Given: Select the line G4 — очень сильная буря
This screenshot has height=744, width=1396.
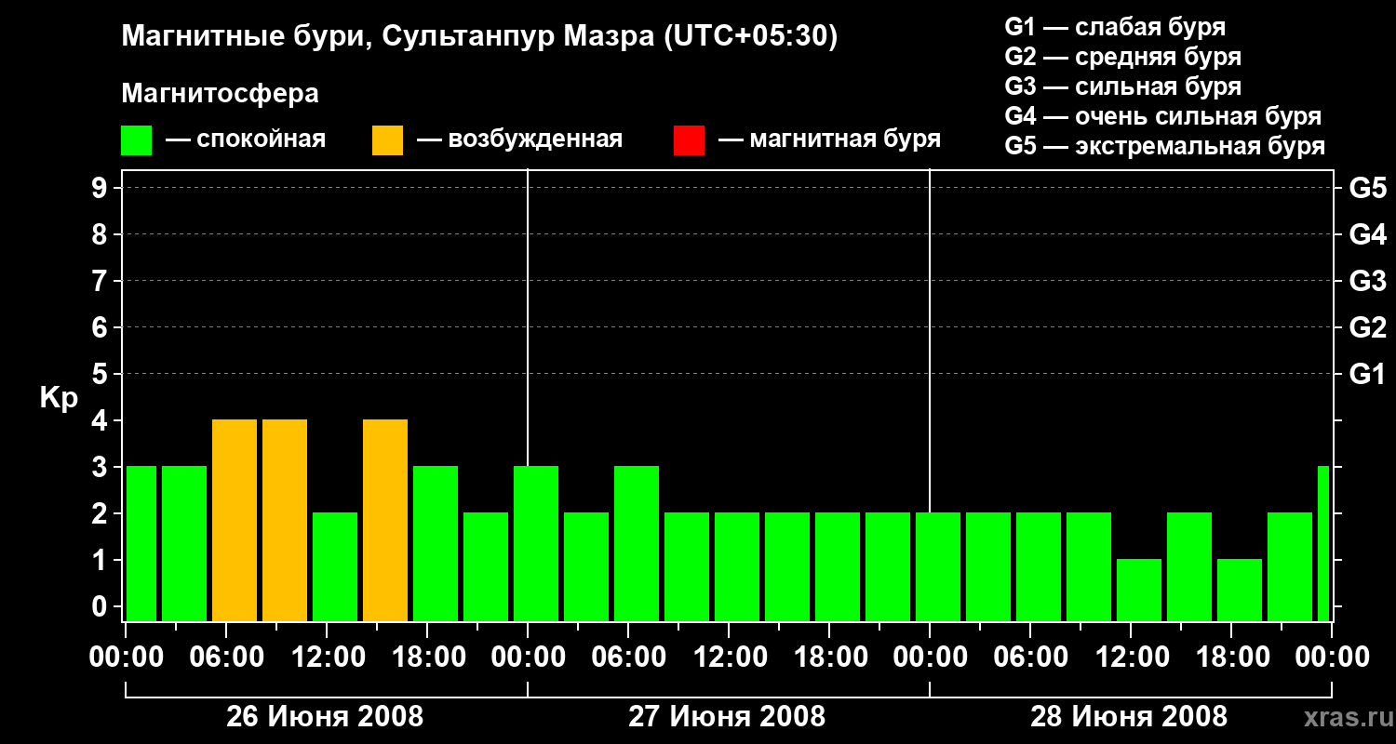Looking at the screenshot, I should (x=1163, y=116).
